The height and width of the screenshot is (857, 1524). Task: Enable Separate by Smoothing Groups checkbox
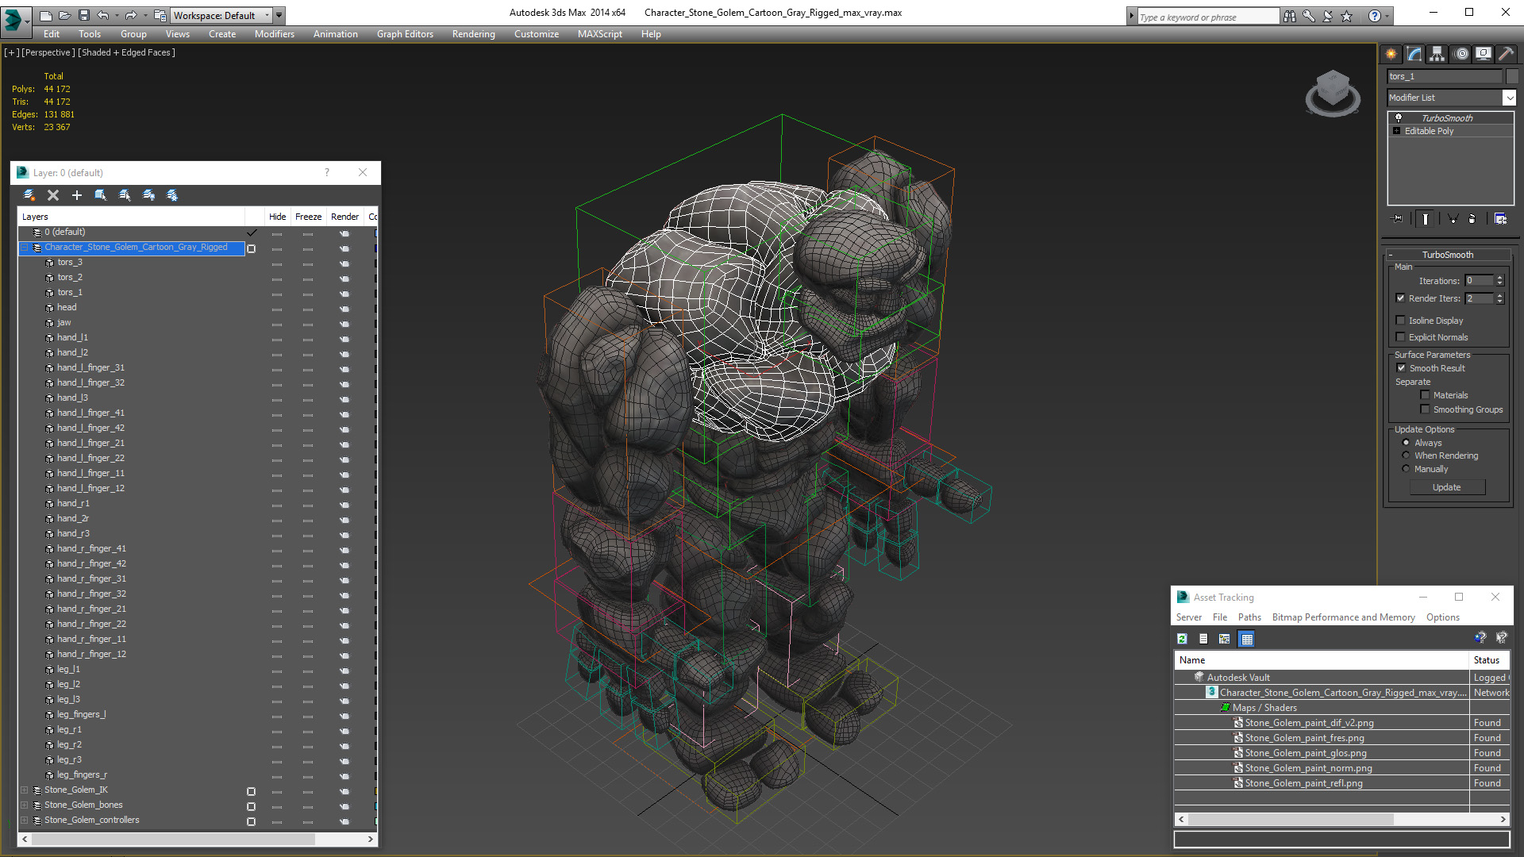1425,409
